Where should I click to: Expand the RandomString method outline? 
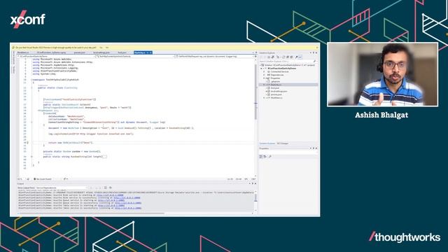31,157
